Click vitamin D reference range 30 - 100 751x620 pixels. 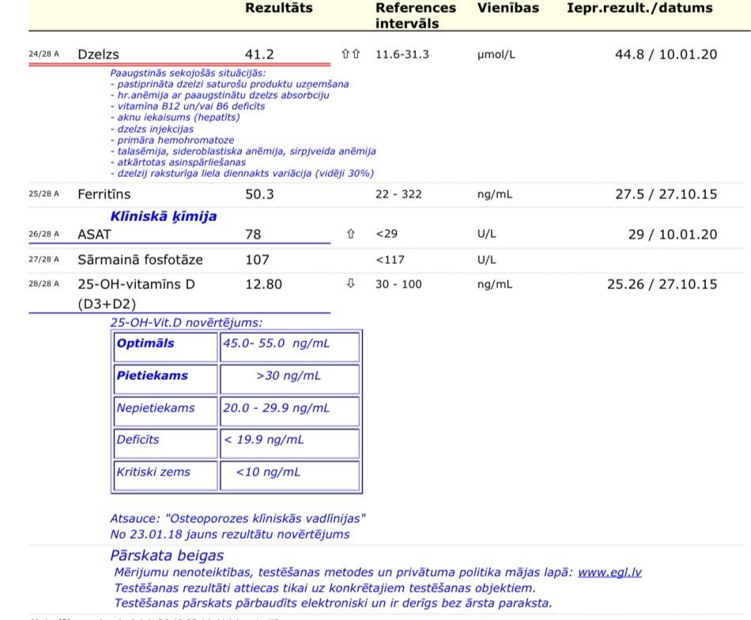398,284
